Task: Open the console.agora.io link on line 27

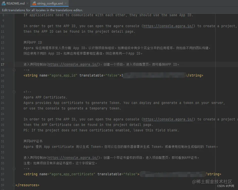Action: (168, 119)
